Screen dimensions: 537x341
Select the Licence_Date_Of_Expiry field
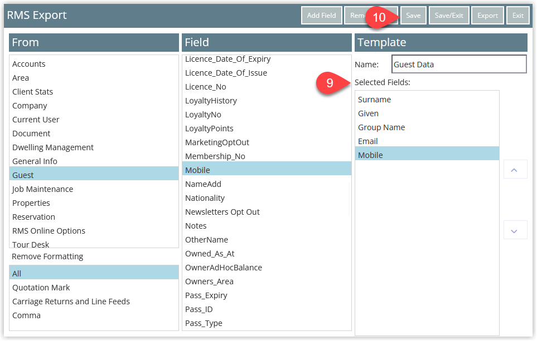pyautogui.click(x=267, y=59)
